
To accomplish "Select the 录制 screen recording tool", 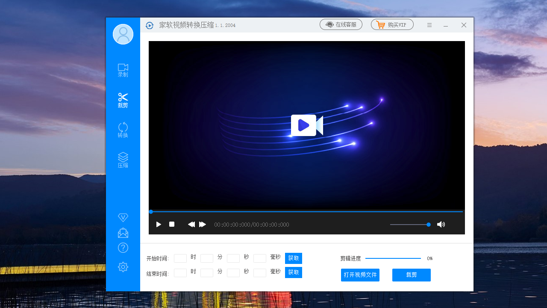I will click(123, 70).
